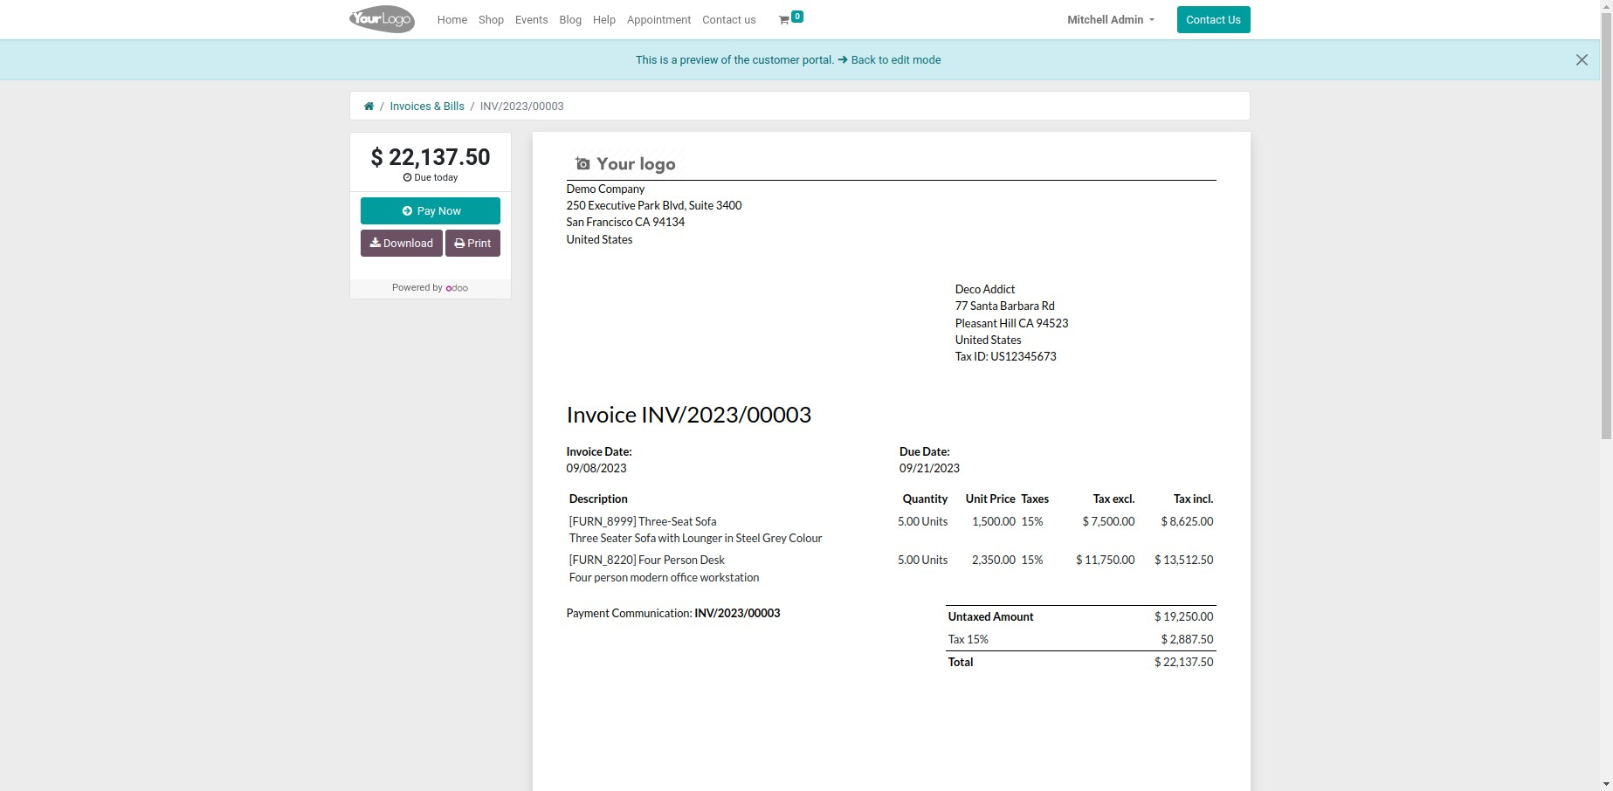
Task: Navigate to the Blog page
Action: [570, 20]
